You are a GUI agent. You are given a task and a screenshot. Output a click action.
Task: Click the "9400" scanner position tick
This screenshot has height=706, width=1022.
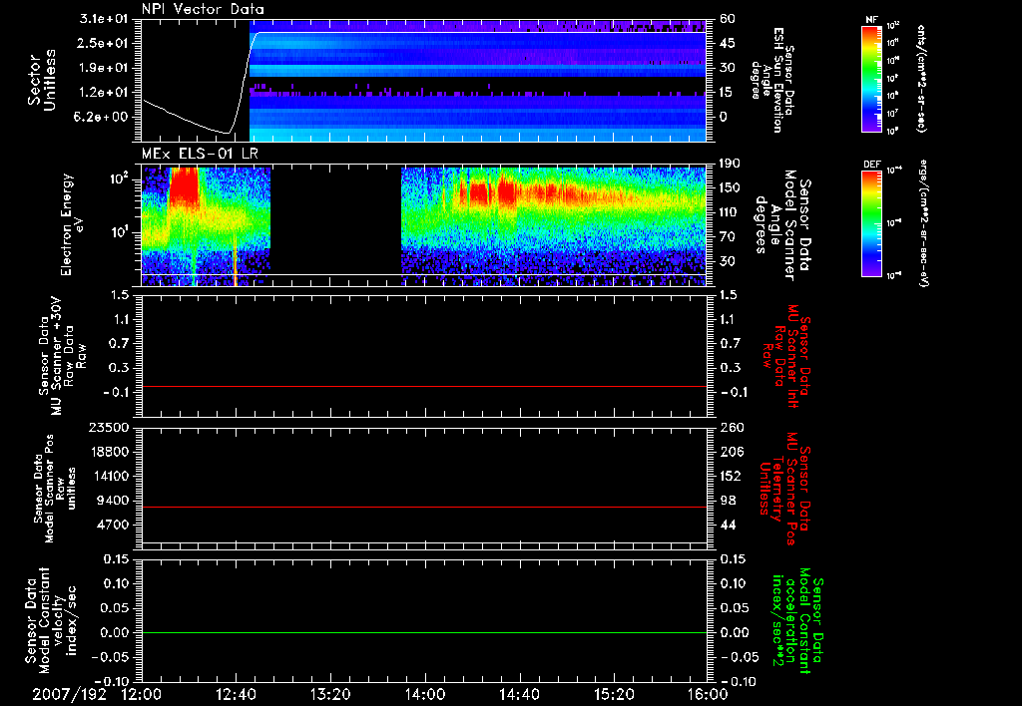(113, 501)
